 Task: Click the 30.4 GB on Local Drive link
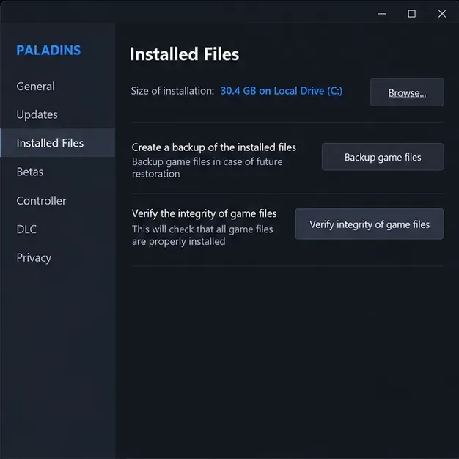282,91
